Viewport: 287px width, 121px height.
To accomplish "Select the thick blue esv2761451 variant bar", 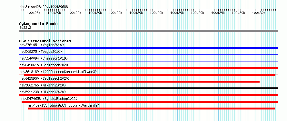I will point(148,48).
